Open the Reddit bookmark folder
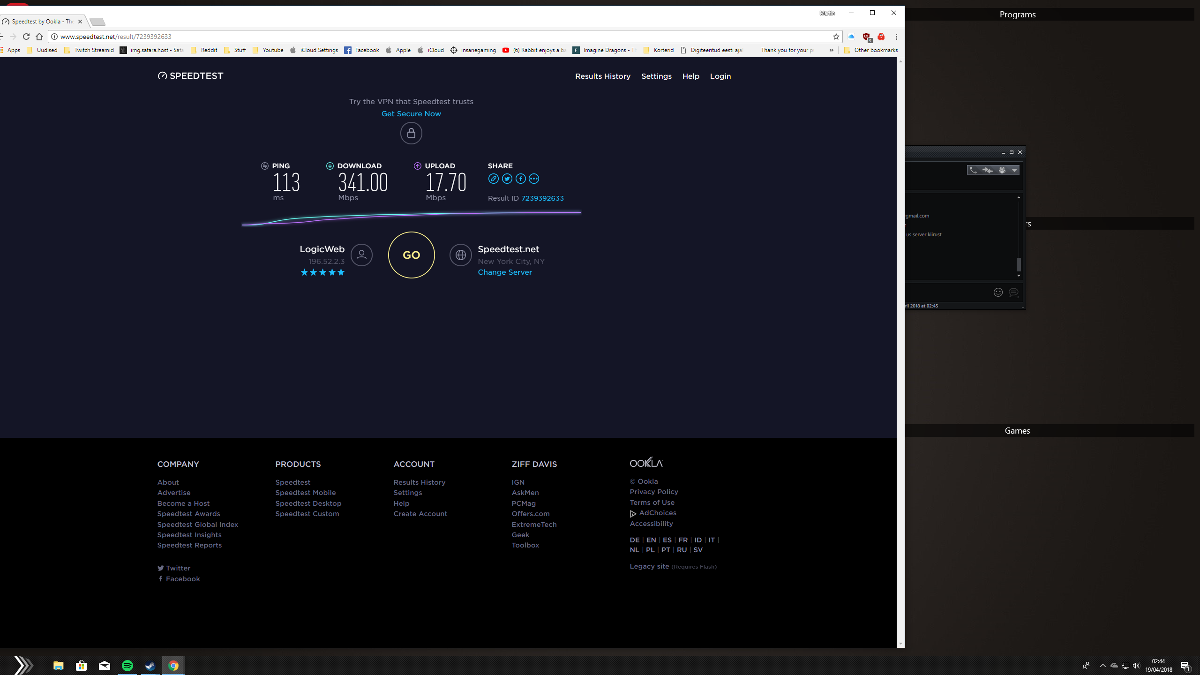The width and height of the screenshot is (1200, 675). [204, 50]
